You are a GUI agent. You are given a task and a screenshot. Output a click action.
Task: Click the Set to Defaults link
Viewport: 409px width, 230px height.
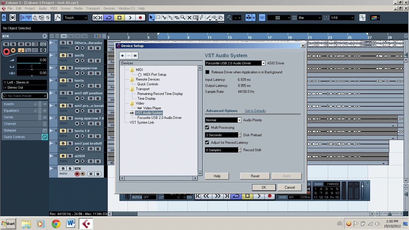click(x=255, y=111)
